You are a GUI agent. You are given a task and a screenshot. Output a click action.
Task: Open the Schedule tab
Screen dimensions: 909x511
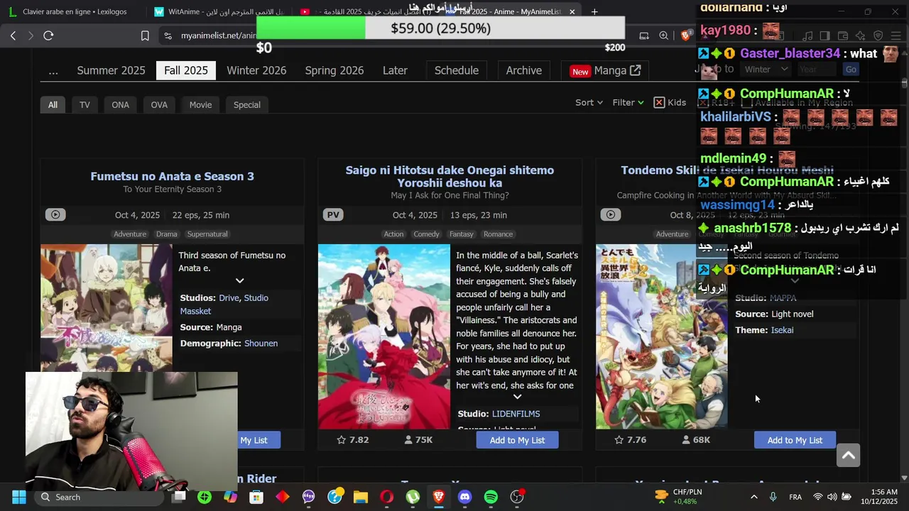point(457,70)
